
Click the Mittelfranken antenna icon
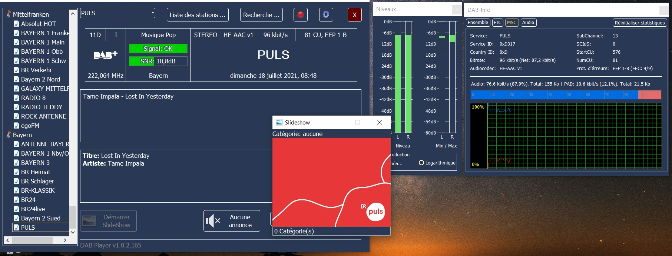[x=9, y=14]
